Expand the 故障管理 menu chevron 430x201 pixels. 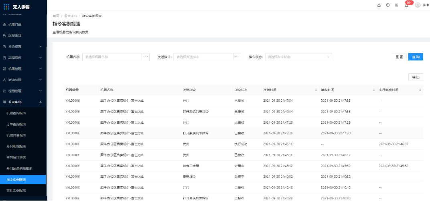click(x=41, y=58)
